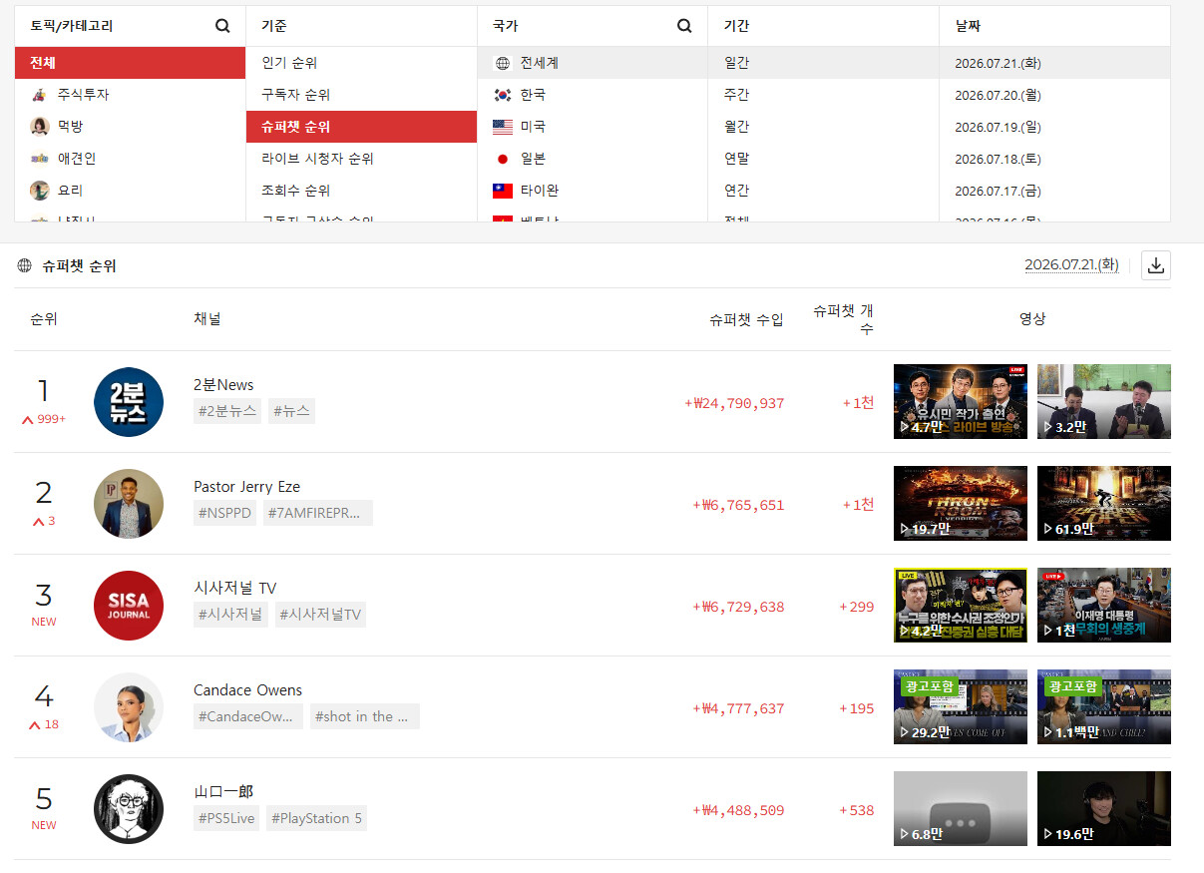Select 라이브 시청자 순위 criterion
Image resolution: width=1204 pixels, height=873 pixels.
click(x=361, y=159)
